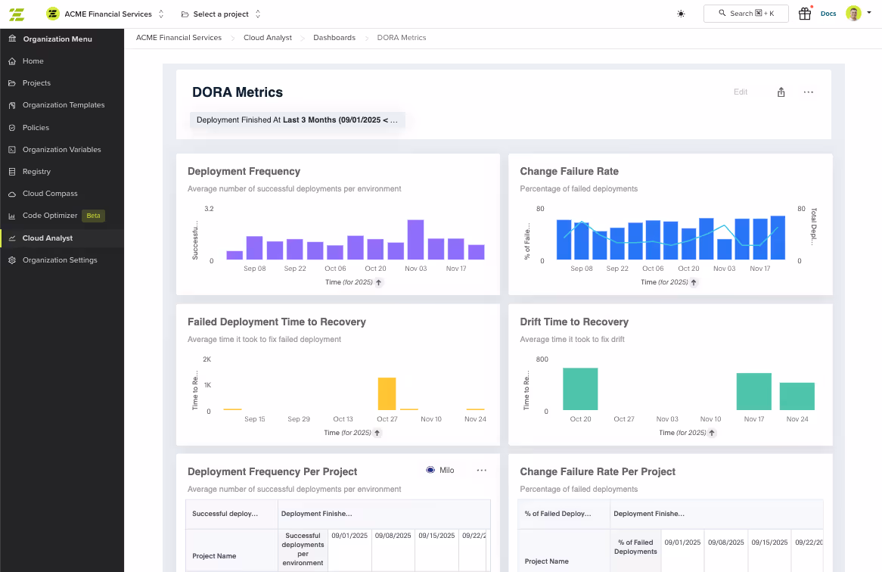Open the Policies section icon
This screenshot has width=882, height=572.
[11, 127]
